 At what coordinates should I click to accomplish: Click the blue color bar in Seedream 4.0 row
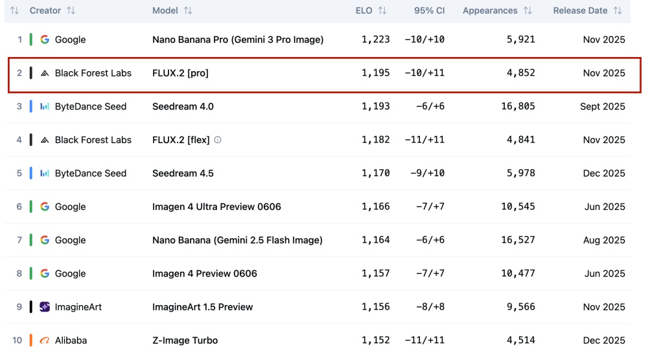coord(30,106)
